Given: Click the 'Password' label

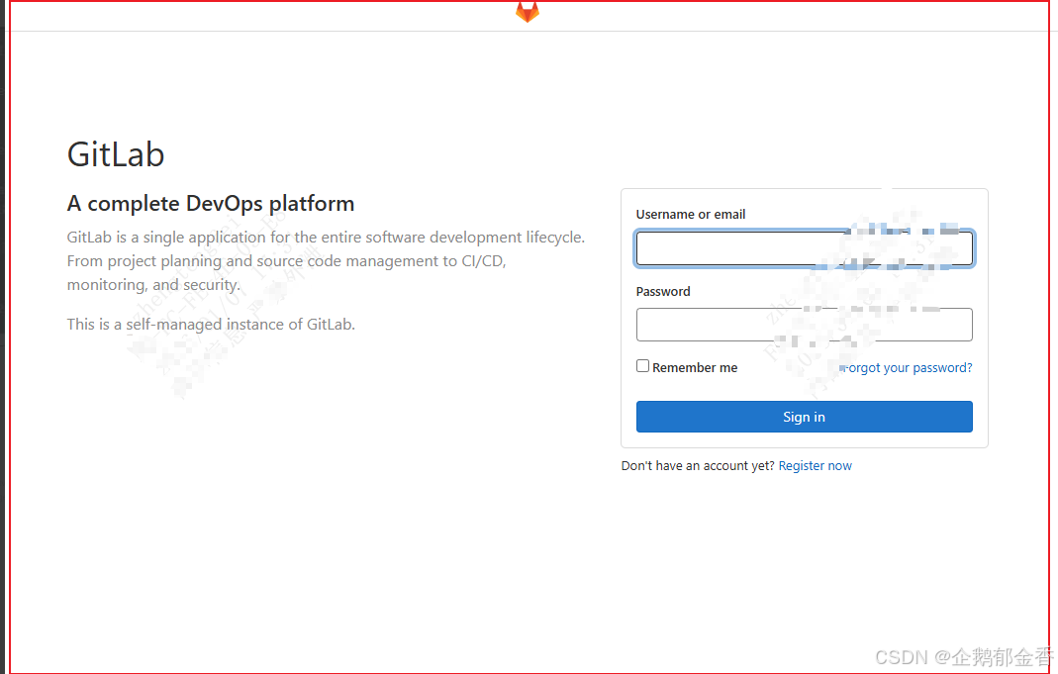Looking at the screenshot, I should tap(662, 291).
